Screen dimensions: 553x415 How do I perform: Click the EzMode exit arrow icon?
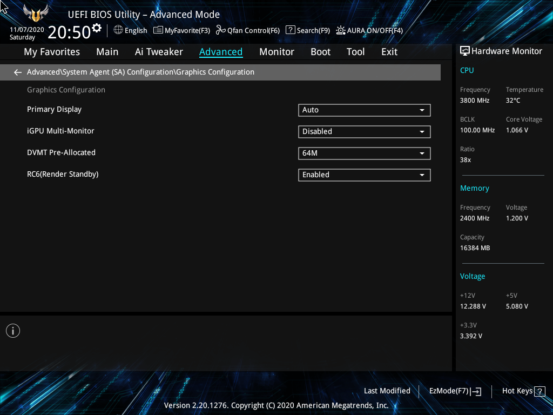click(x=476, y=391)
